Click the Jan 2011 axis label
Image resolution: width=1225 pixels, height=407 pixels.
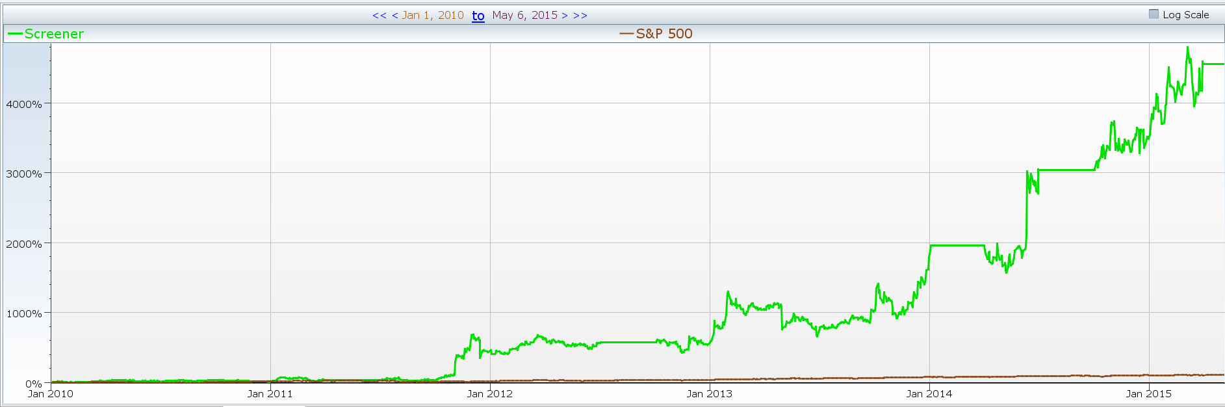pos(270,394)
